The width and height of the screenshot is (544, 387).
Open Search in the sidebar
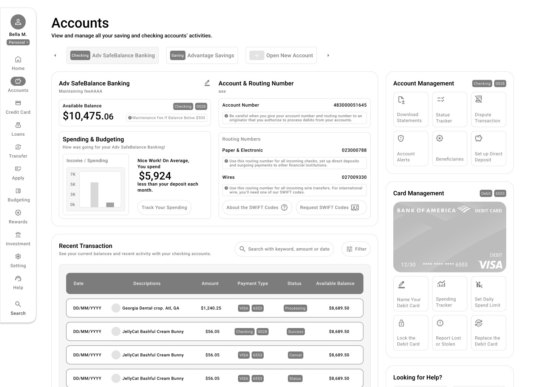(x=18, y=308)
